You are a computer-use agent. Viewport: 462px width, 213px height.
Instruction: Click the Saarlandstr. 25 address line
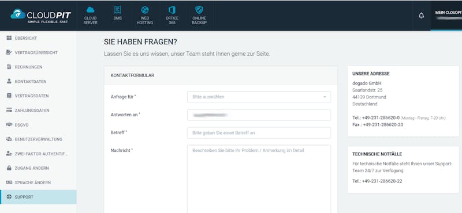click(367, 90)
